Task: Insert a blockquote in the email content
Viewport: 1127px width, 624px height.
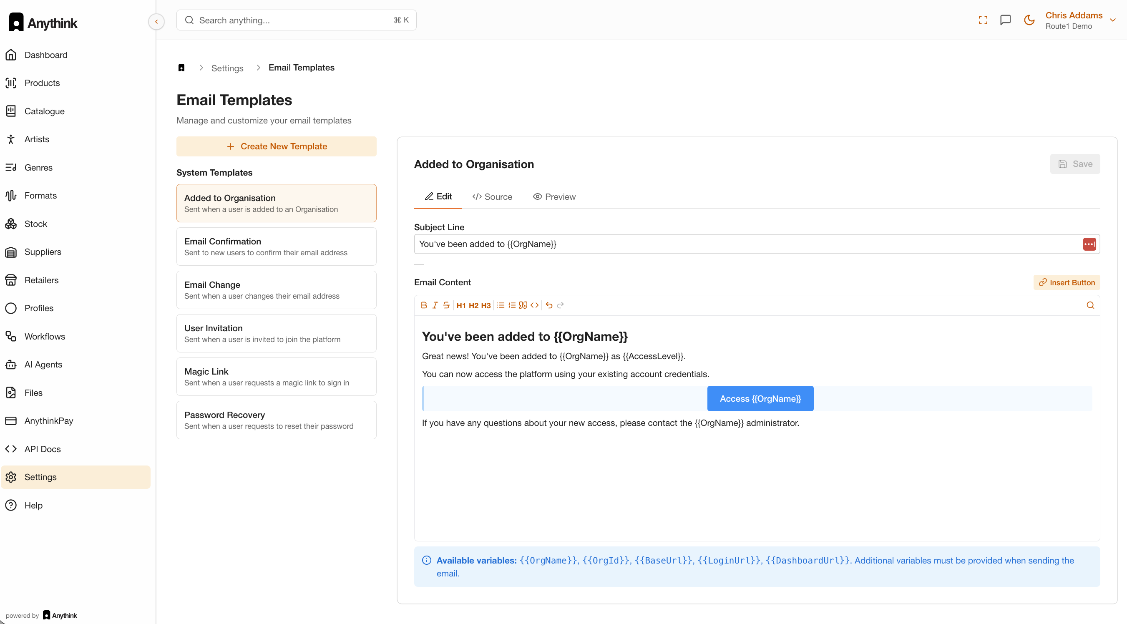Action: [523, 305]
